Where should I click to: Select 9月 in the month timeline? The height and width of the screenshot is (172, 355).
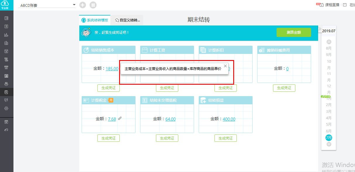(x=329, y=55)
